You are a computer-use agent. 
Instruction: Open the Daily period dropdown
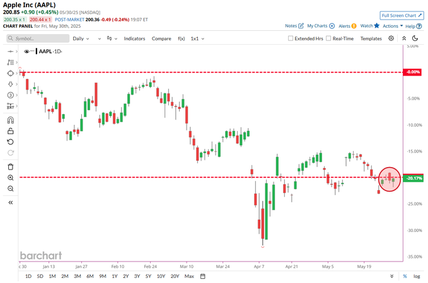81,38
